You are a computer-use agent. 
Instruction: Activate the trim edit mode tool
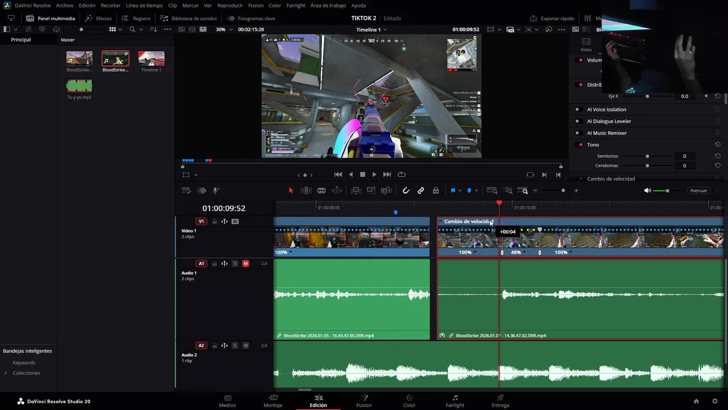click(306, 191)
